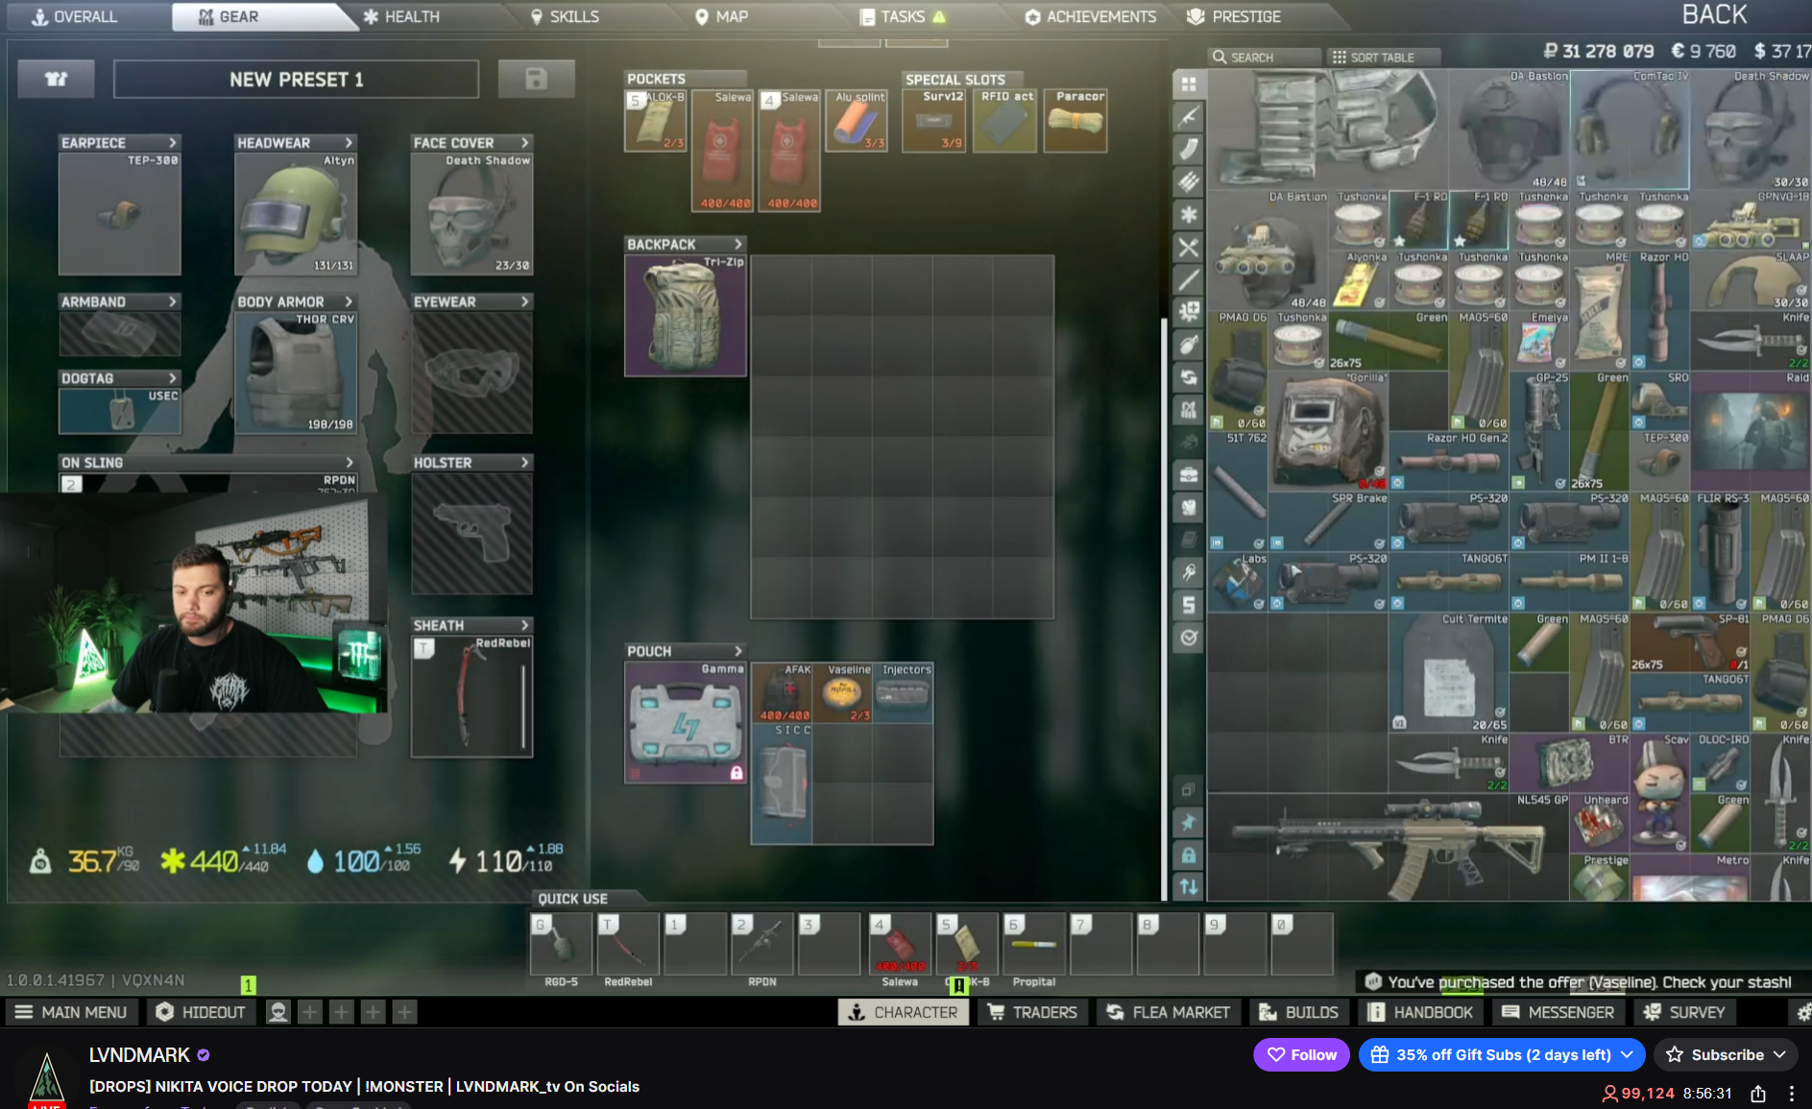Filter stash by the circular arrows icon
Image resolution: width=1812 pixels, height=1109 pixels.
1189,377
